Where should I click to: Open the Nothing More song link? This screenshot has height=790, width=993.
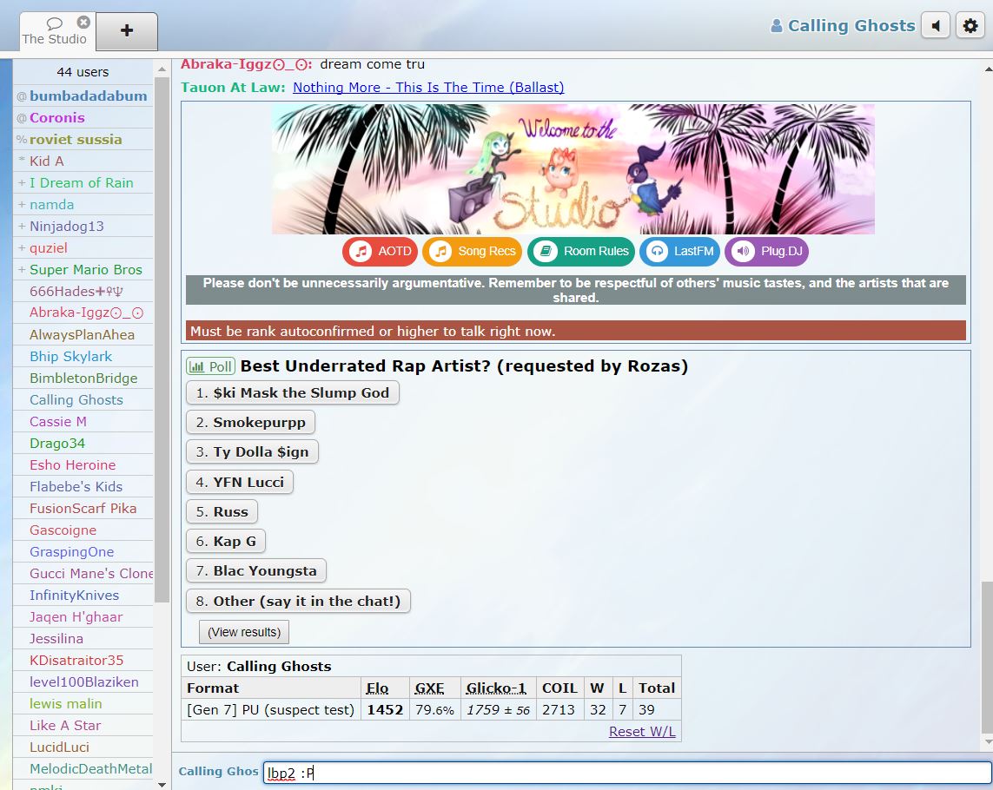tap(428, 88)
